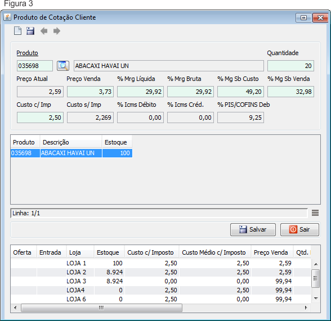Click the underlined Produto label link

click(27, 53)
